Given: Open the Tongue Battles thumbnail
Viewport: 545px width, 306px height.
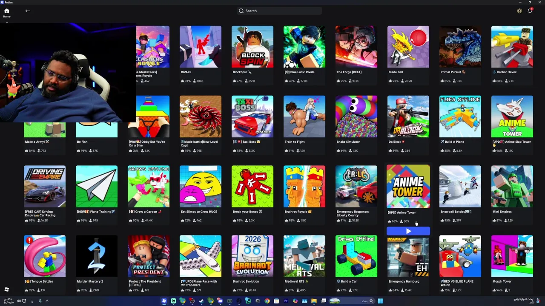Looking at the screenshot, I should [x=45, y=256].
